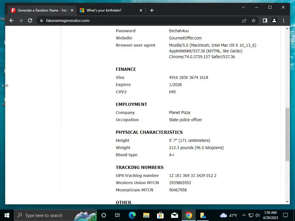The width and height of the screenshot is (295, 221).
Task: Click the scrollbar up arrow
Action: [287, 28]
